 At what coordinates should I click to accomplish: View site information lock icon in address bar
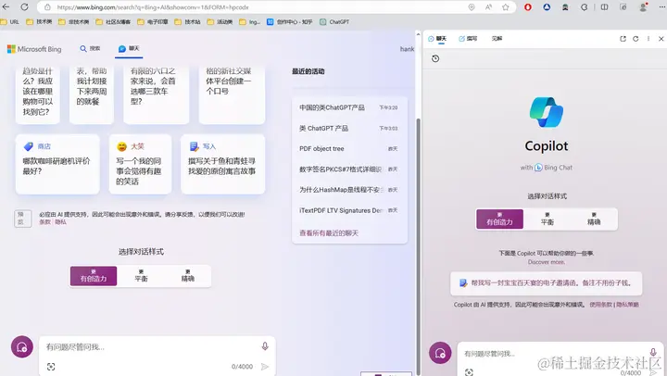(47, 7)
